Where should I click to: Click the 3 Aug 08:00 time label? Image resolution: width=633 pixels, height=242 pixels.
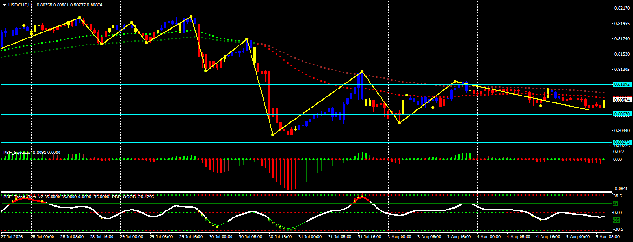(x=429, y=236)
